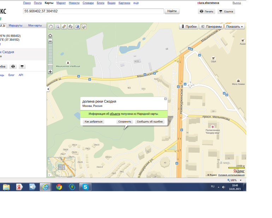Toggle the Панорамы street view layer
The height and width of the screenshot is (218, 272).
211,27
